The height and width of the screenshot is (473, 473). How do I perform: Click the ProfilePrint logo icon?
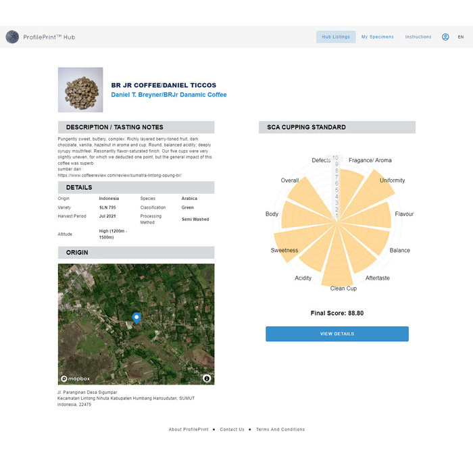pos(12,37)
